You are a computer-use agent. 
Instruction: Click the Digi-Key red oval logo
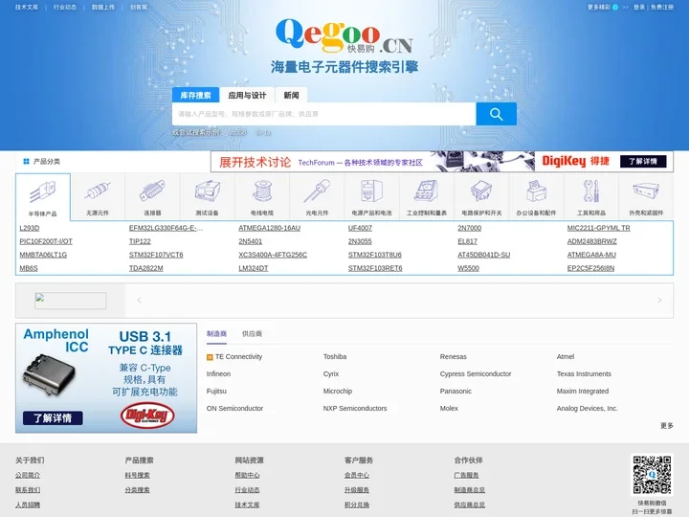pyautogui.click(x=147, y=415)
